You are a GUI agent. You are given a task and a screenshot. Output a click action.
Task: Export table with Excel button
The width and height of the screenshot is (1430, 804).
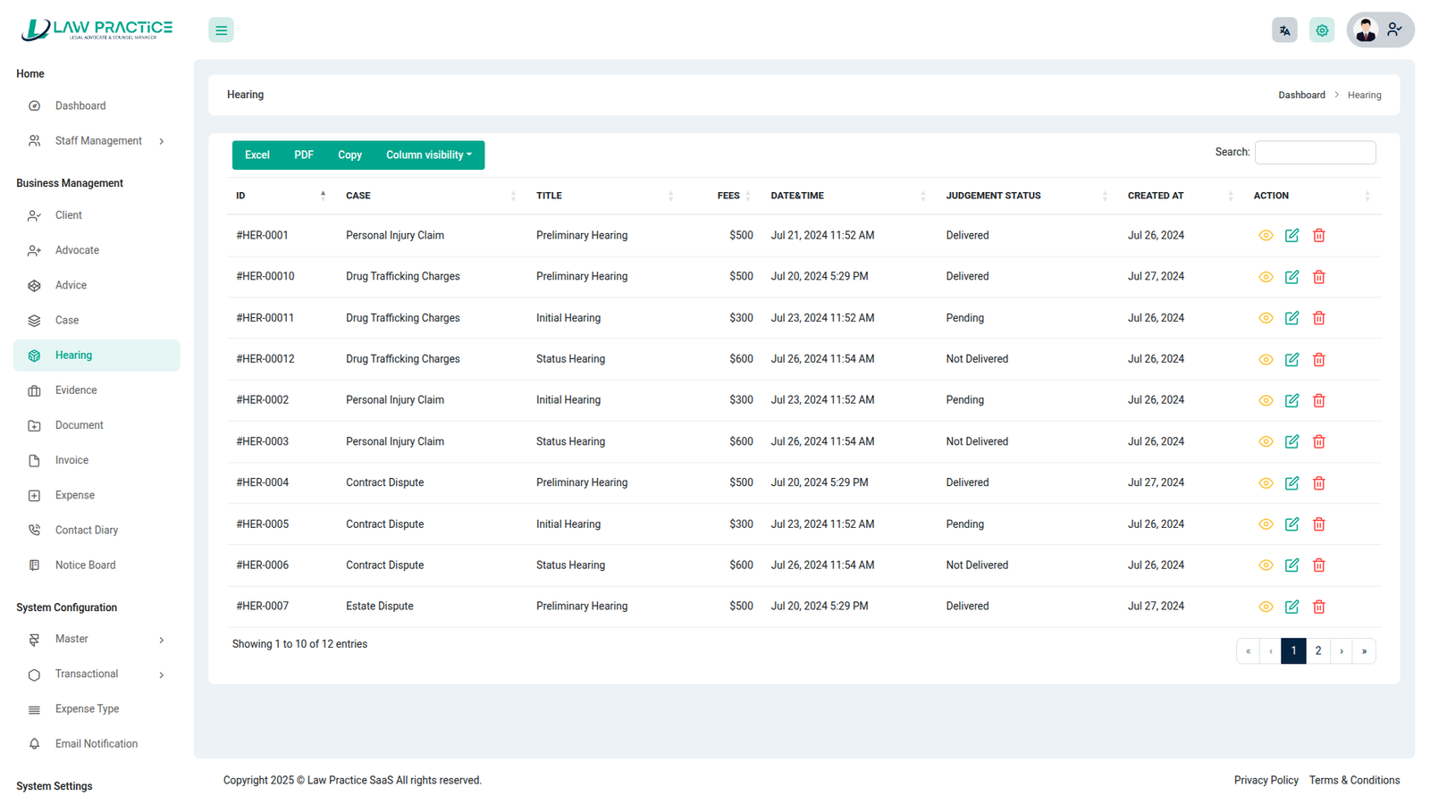click(257, 155)
